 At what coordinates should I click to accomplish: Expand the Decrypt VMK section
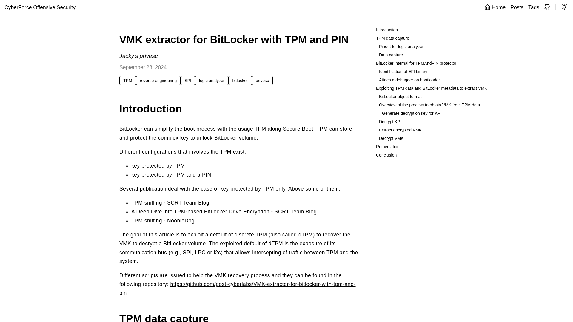tap(391, 138)
